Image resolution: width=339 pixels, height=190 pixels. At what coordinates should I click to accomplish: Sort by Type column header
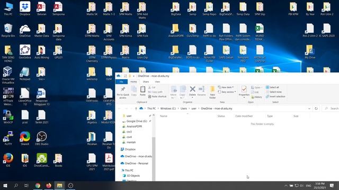(x=270, y=116)
